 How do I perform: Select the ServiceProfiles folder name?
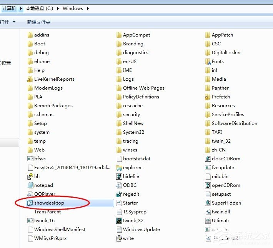point(228,115)
